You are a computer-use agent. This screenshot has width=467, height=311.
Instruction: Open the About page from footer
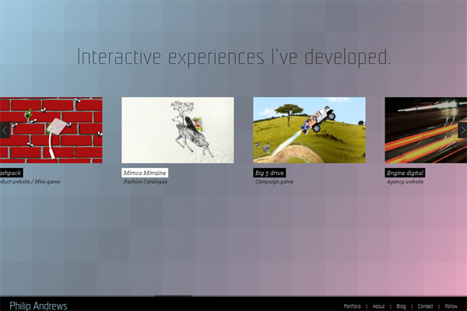(378, 306)
